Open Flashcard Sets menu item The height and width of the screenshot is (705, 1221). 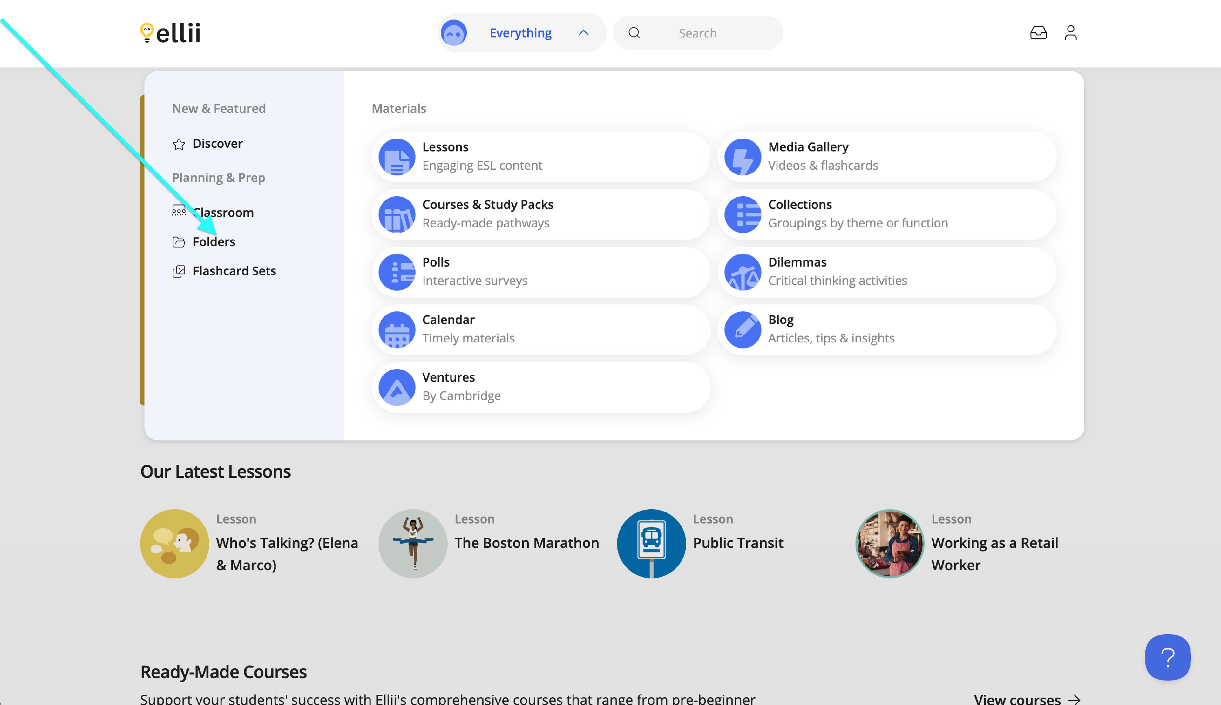click(x=234, y=271)
